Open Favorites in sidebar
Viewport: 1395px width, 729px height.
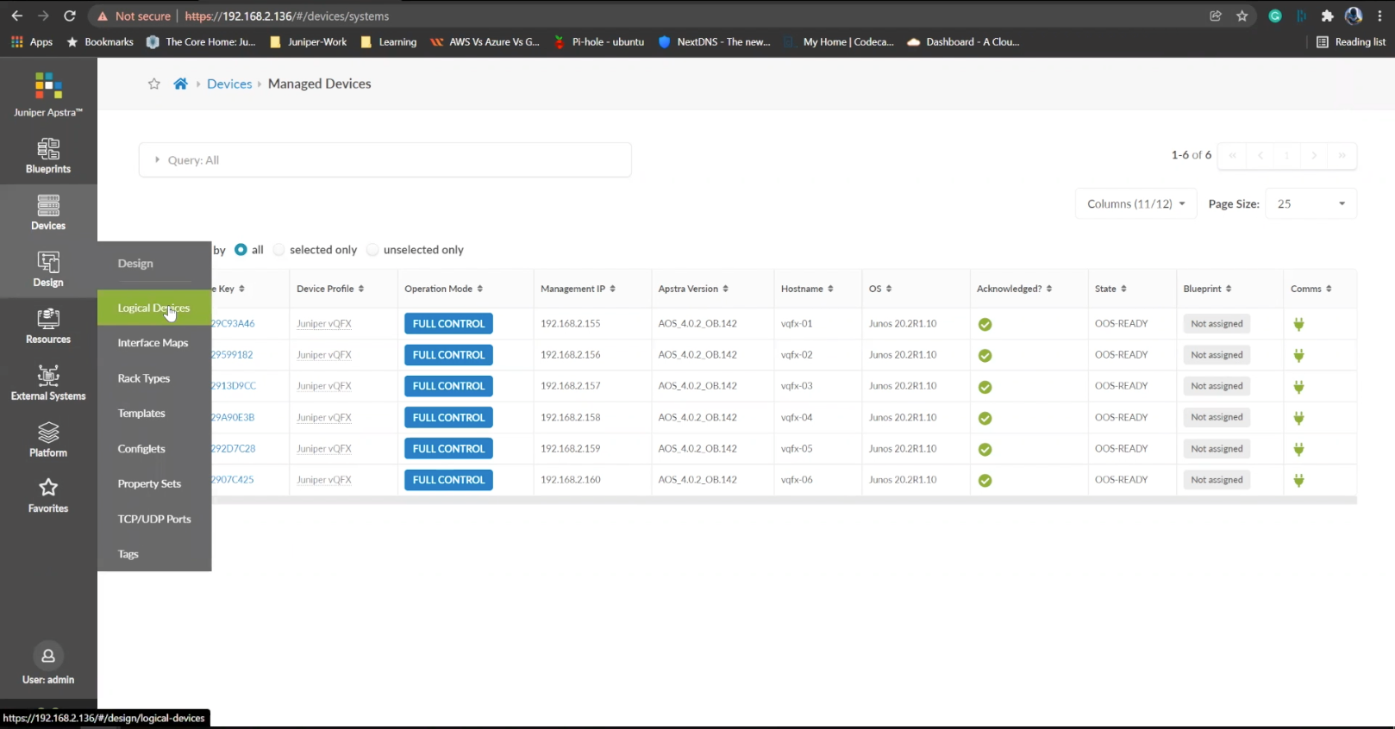coord(48,496)
